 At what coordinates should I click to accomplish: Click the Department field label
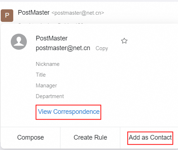[x=50, y=96]
